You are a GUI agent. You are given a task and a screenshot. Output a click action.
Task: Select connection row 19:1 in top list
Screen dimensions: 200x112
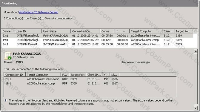coord(97,40)
